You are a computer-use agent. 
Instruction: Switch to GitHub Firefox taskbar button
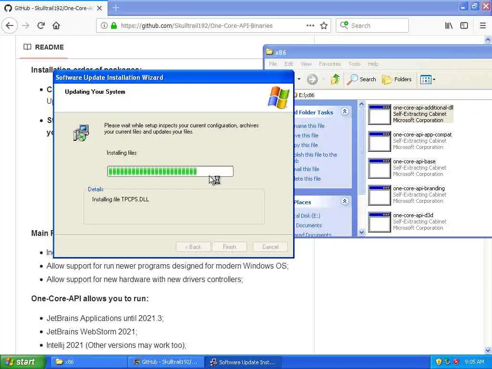tap(166, 362)
